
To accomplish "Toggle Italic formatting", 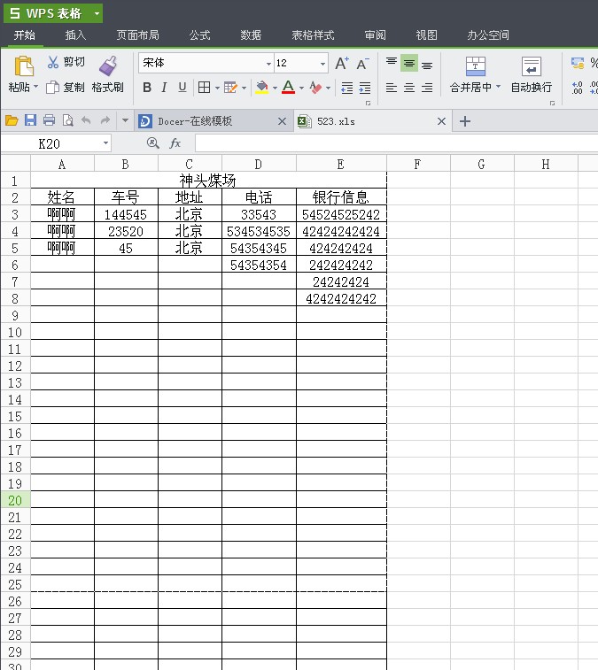I will click(x=164, y=88).
